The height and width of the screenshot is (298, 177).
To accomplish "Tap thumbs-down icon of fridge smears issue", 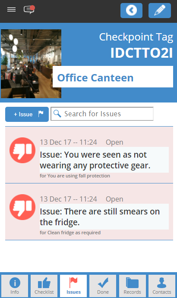I will (22, 207).
